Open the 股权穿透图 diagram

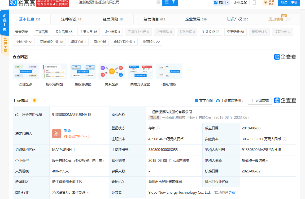coord(83,71)
